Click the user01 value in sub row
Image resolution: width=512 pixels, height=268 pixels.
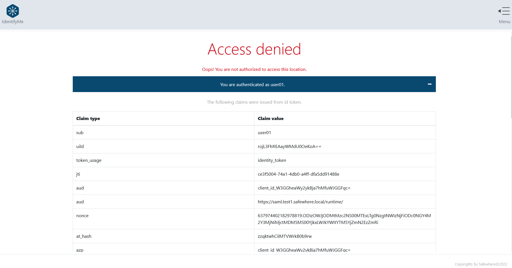[264, 133]
